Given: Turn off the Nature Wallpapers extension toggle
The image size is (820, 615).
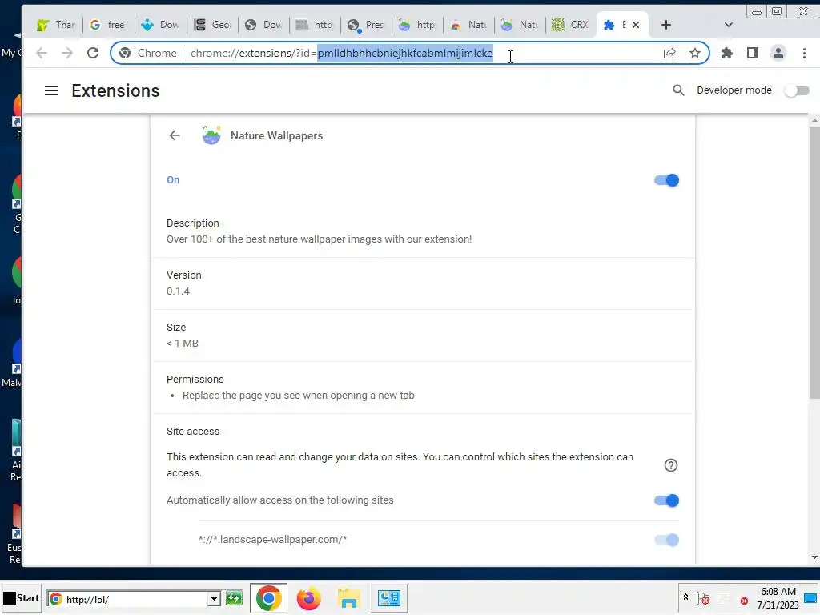Looking at the screenshot, I should 666,180.
